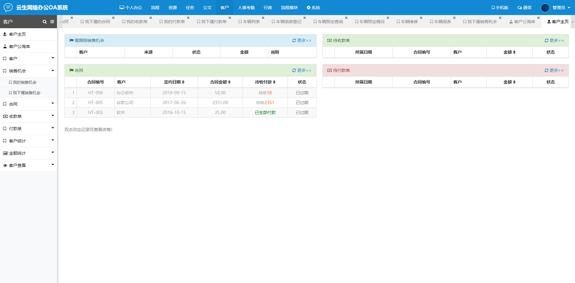Open the 管理员 user dropdown
Screen dimensions: 575x283
point(561,8)
